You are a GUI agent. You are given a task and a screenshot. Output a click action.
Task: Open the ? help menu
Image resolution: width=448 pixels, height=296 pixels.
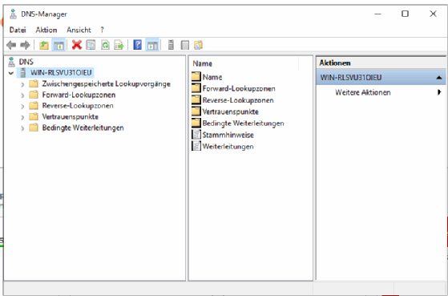pyautogui.click(x=103, y=30)
